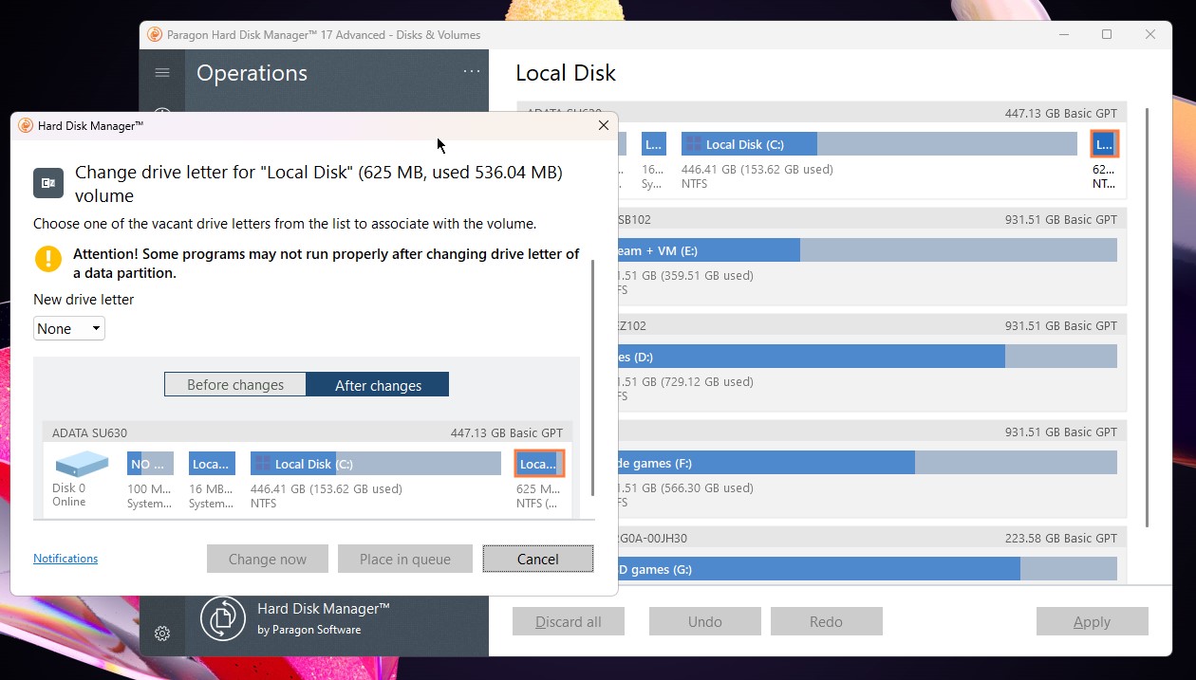
Task: Switch to the After changes tab
Action: (377, 384)
